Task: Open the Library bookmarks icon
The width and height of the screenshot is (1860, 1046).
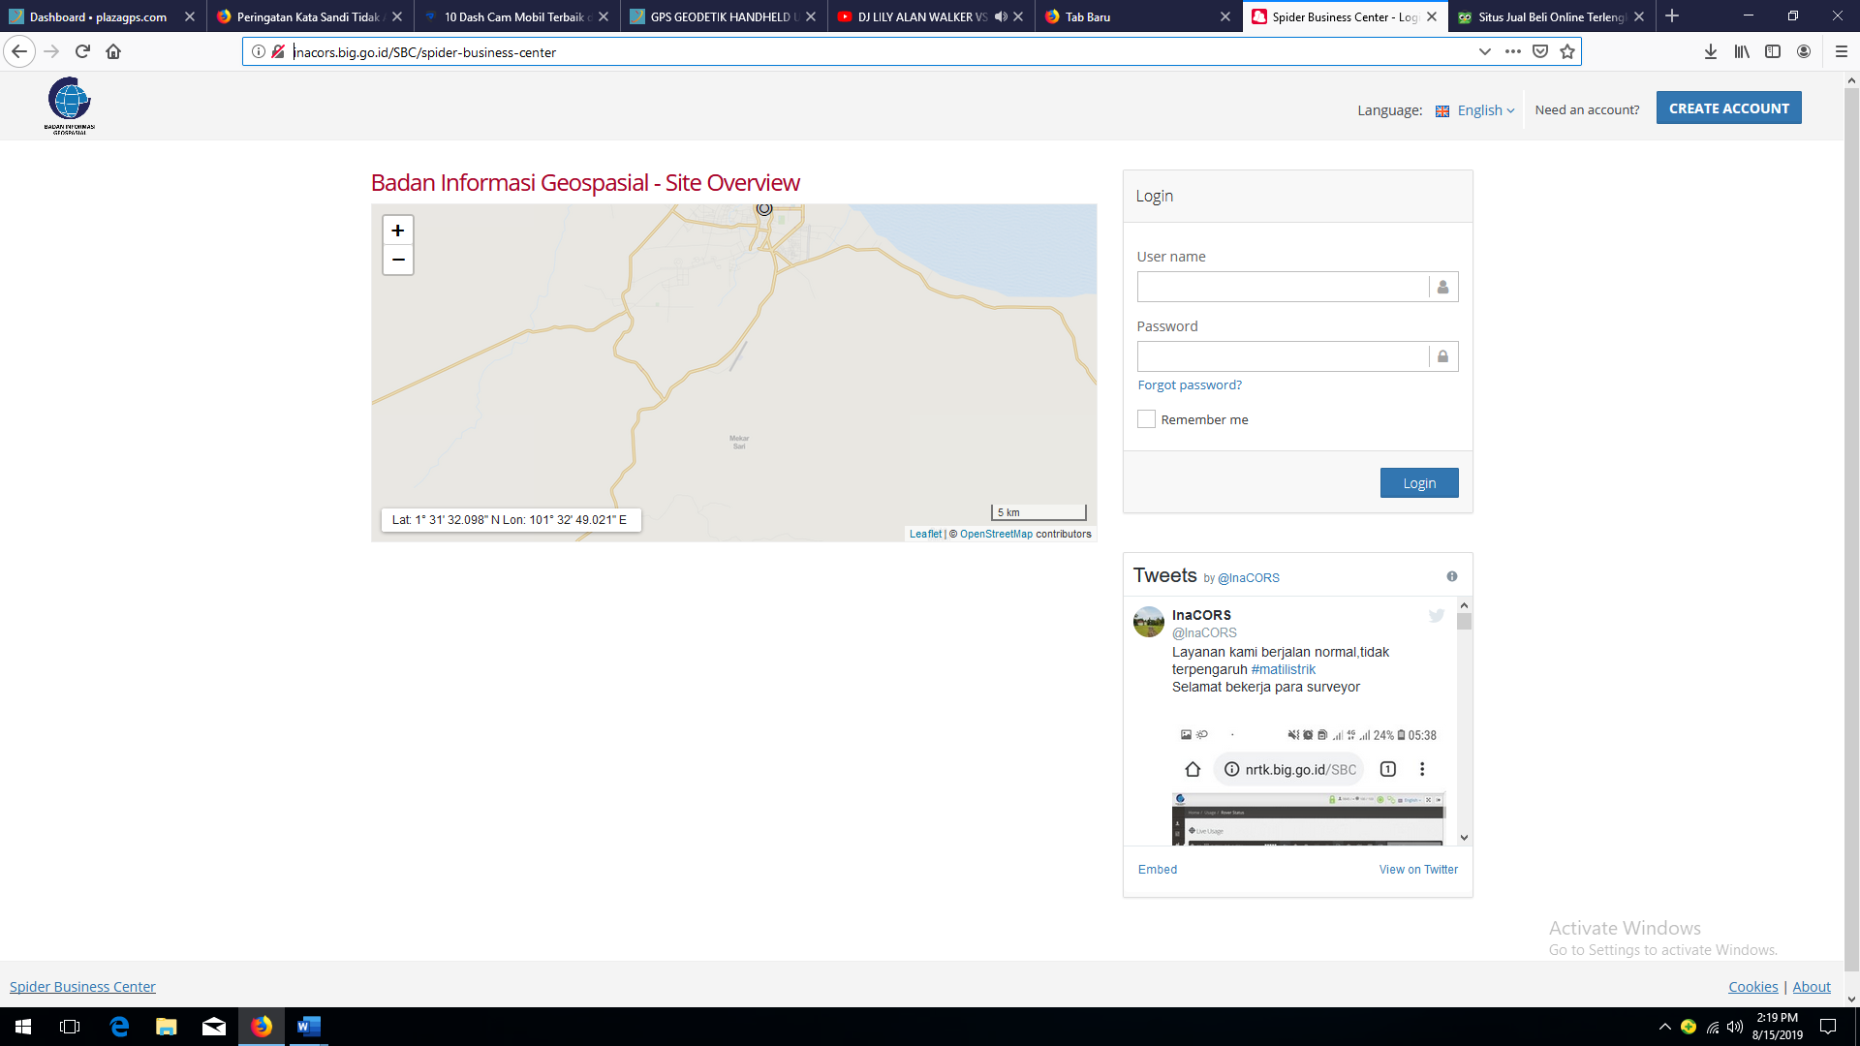Action: 1742,51
